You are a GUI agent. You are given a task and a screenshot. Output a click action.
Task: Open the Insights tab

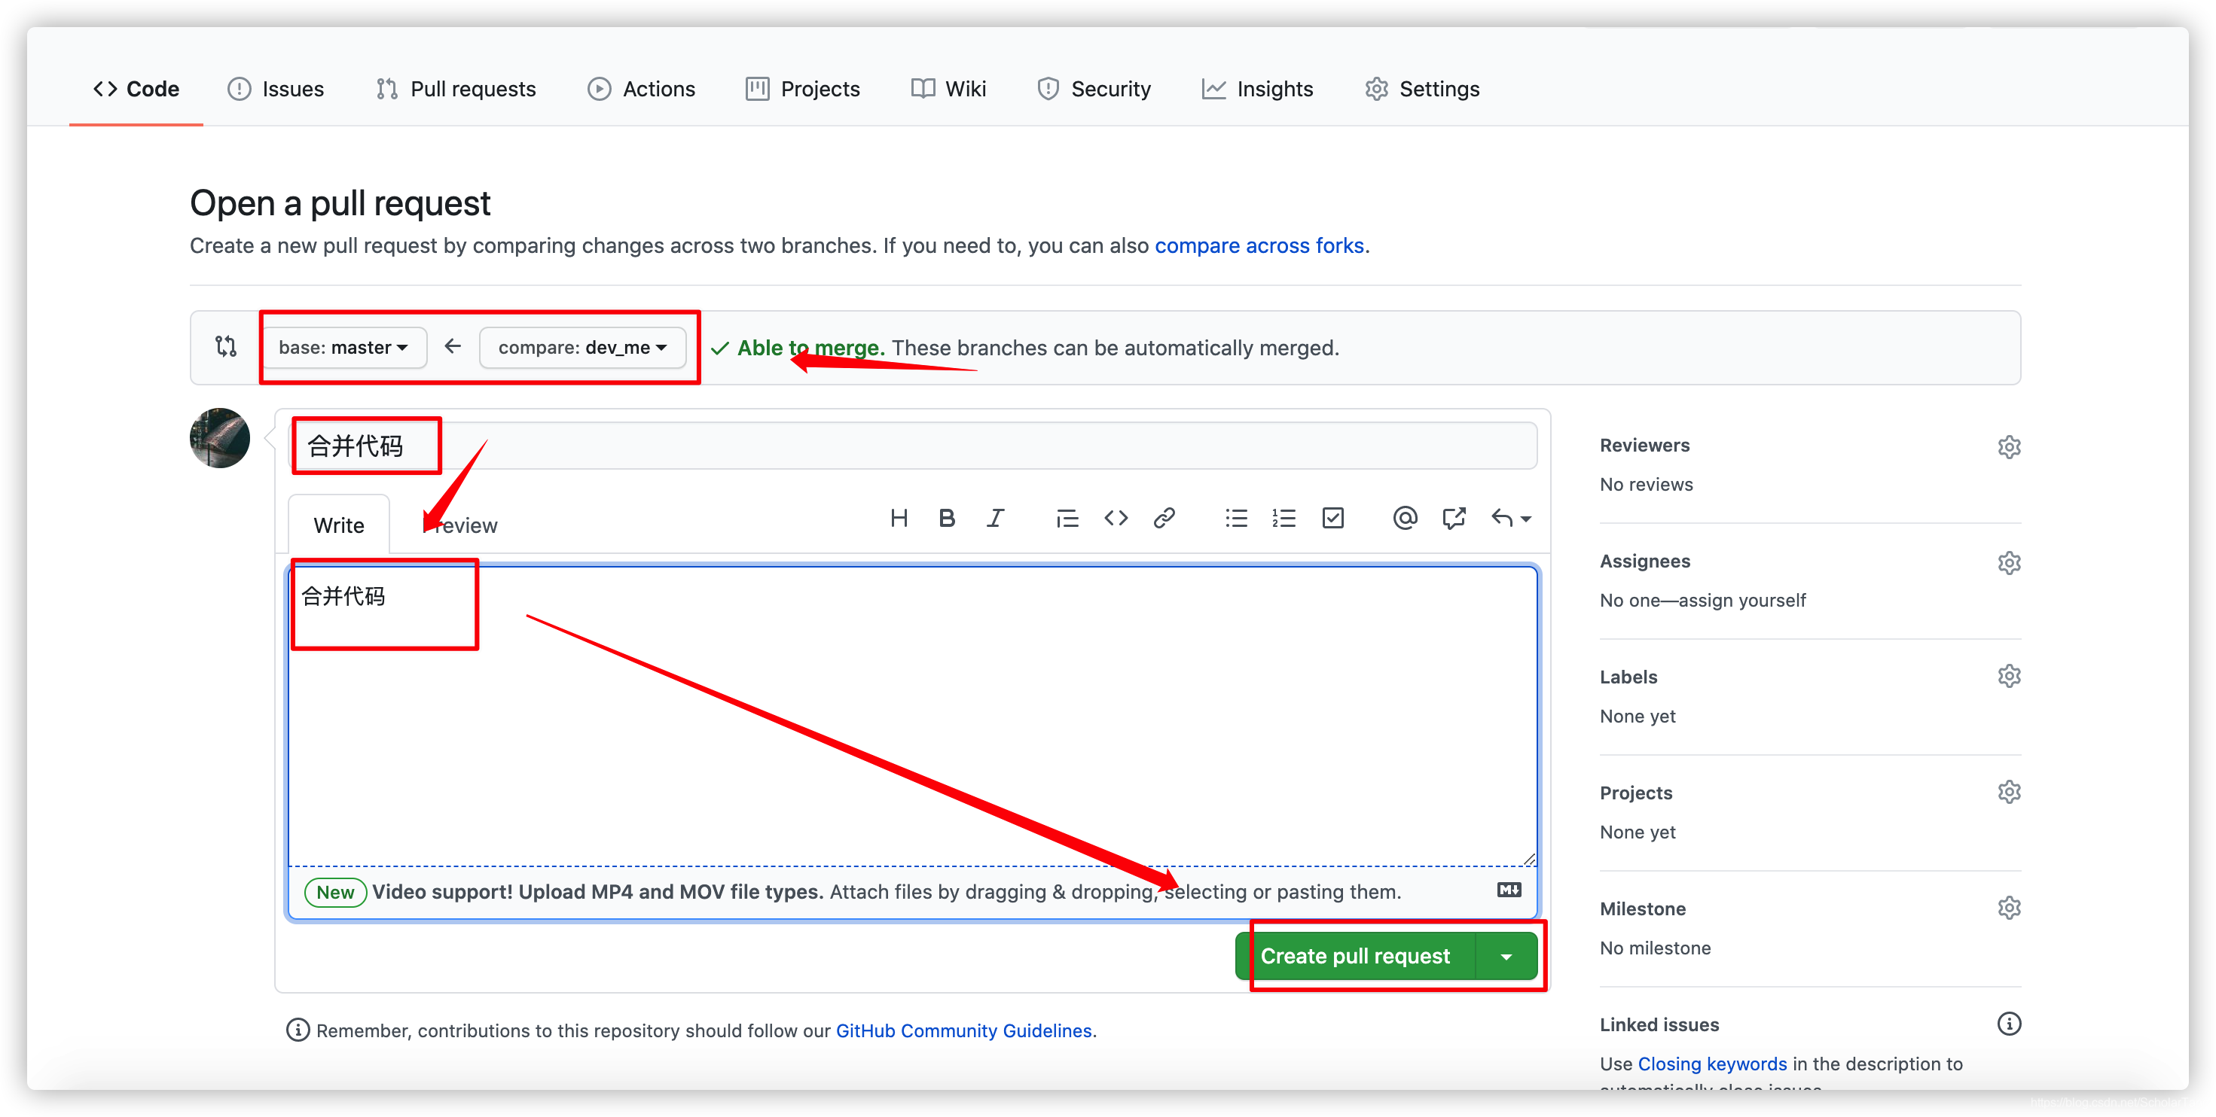point(1257,89)
